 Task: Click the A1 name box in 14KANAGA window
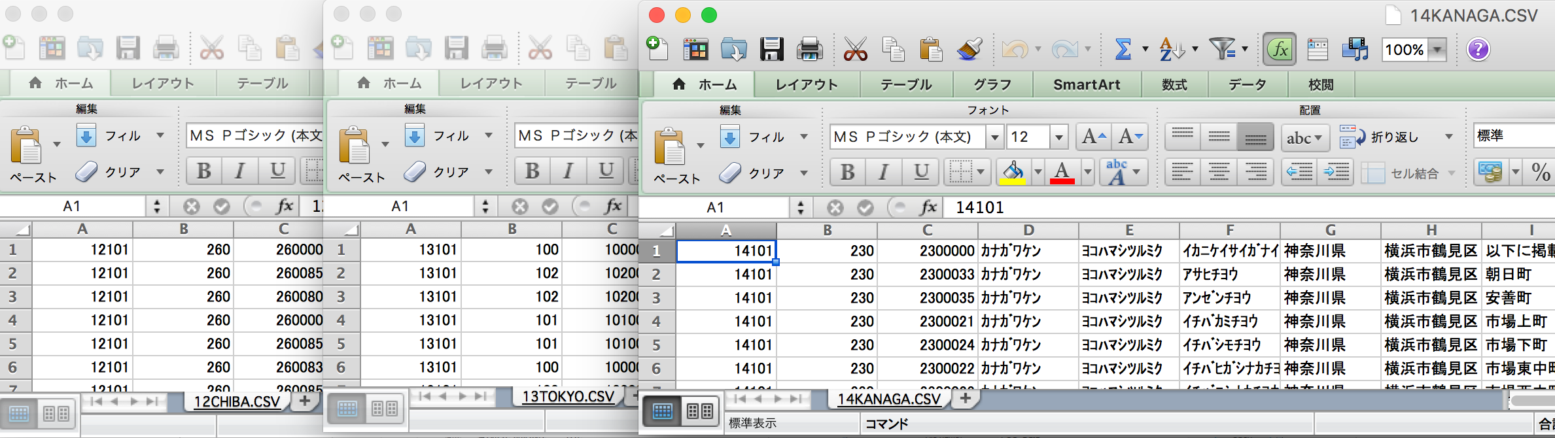coord(715,207)
